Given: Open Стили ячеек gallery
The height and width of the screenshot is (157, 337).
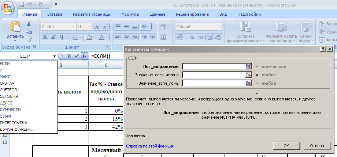Looking at the screenshot, I should [x=306, y=32].
